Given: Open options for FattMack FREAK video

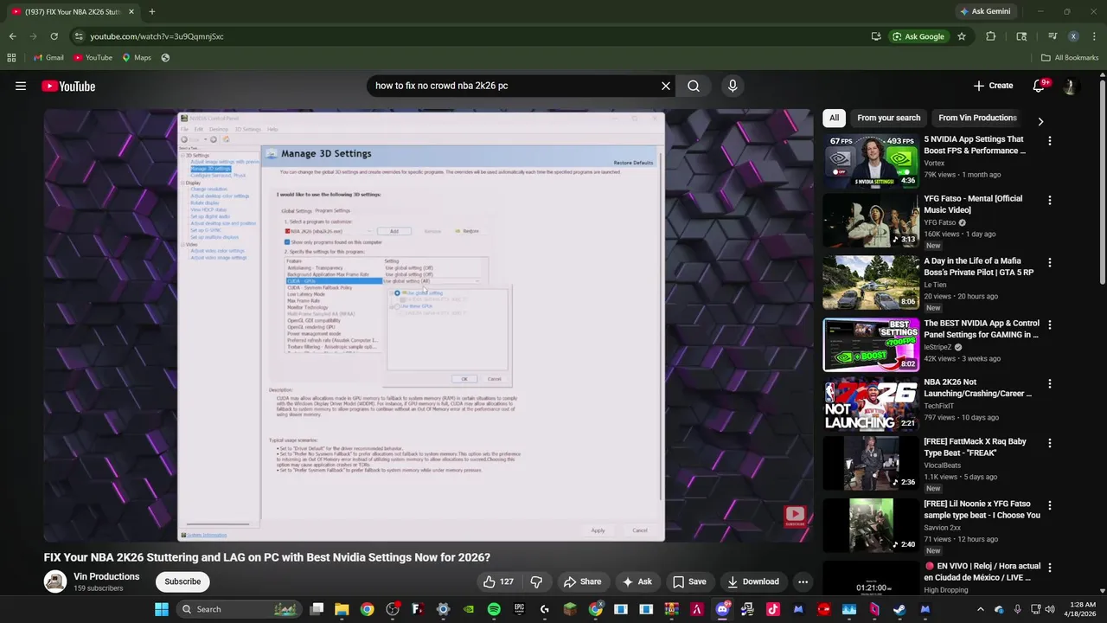Looking at the screenshot, I should (1050, 443).
